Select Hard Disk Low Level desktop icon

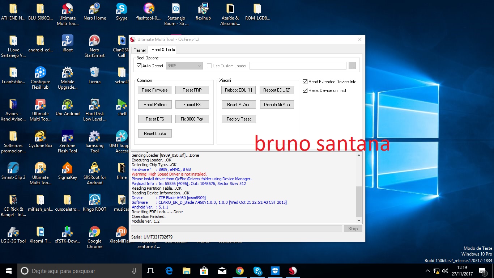[95, 110]
